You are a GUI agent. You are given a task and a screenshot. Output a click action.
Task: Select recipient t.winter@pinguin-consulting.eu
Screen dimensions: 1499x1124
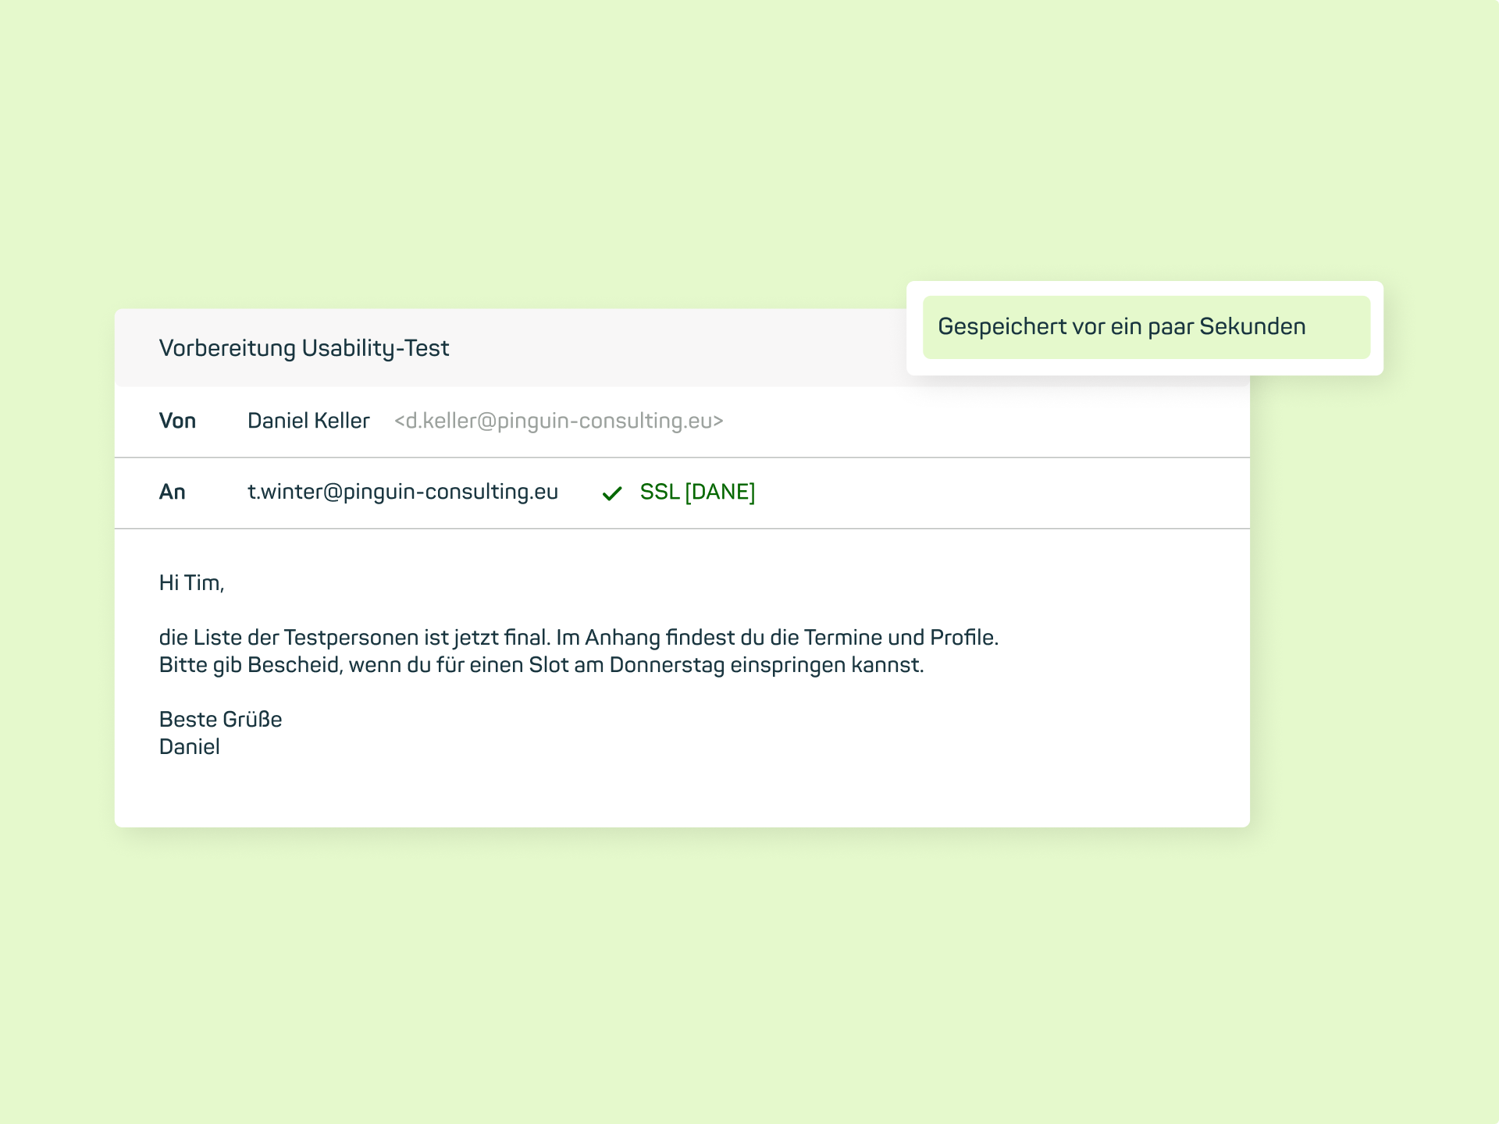tap(403, 492)
